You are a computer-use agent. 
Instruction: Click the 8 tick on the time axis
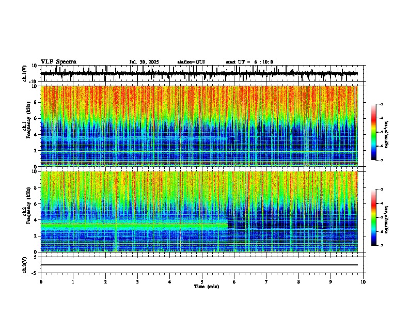[x=298, y=282]
